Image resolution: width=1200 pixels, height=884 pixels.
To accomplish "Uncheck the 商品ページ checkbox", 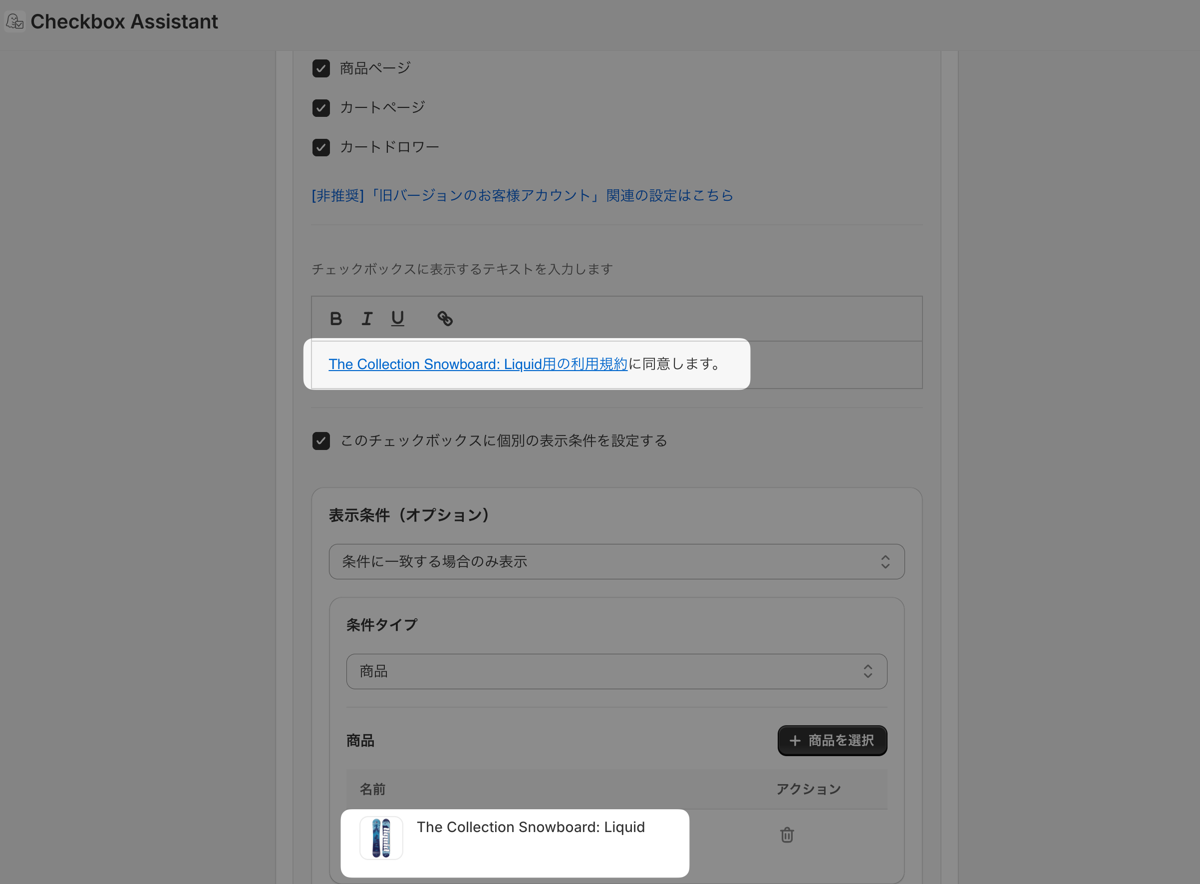I will tap(321, 68).
